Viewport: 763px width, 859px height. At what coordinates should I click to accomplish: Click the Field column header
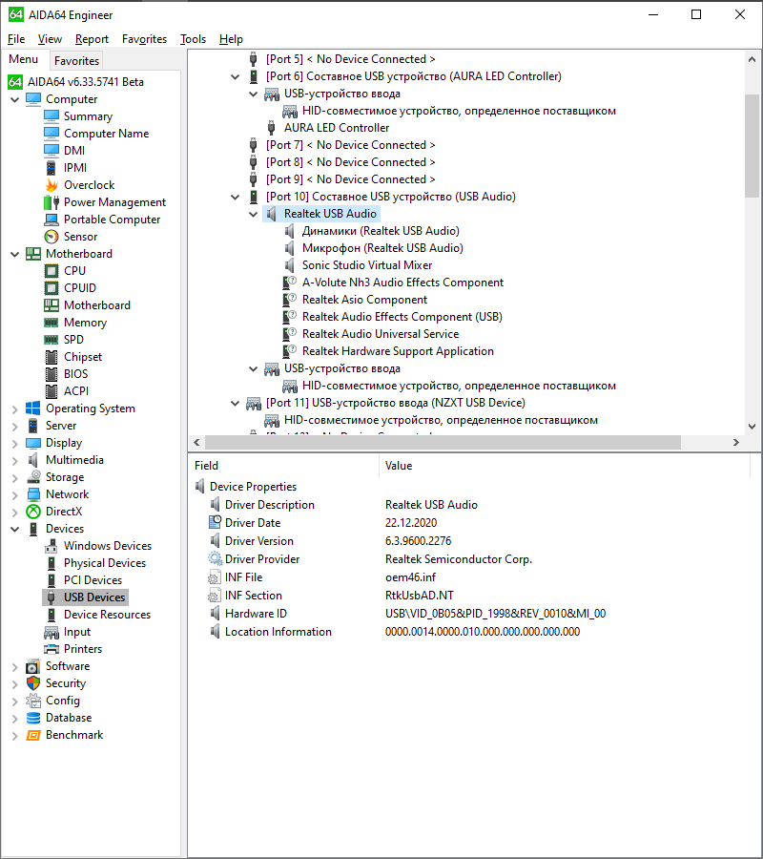[283, 466]
